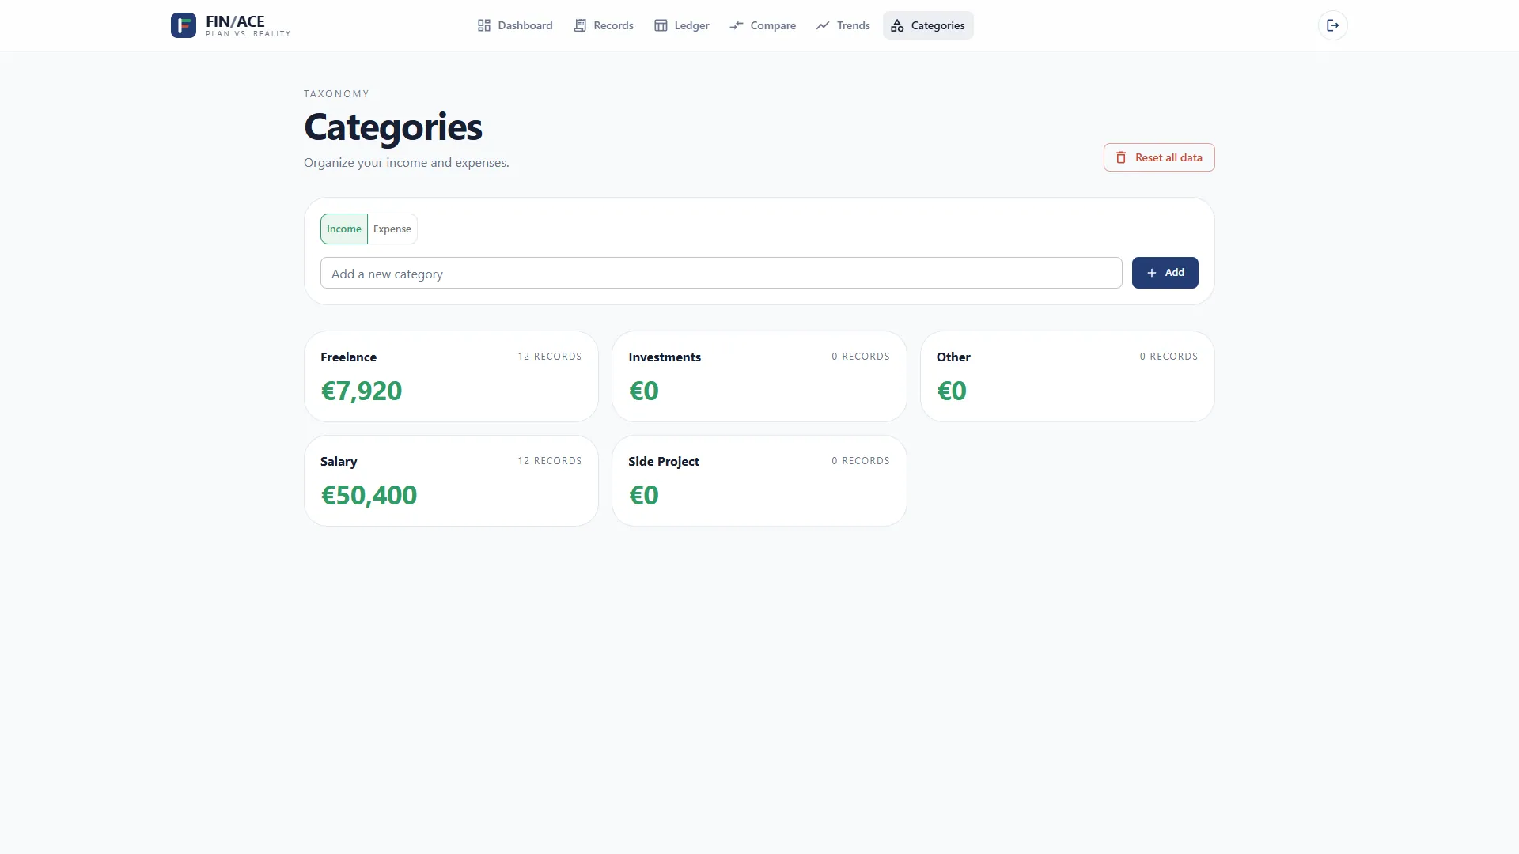Open the Salary category card

pos(451,481)
